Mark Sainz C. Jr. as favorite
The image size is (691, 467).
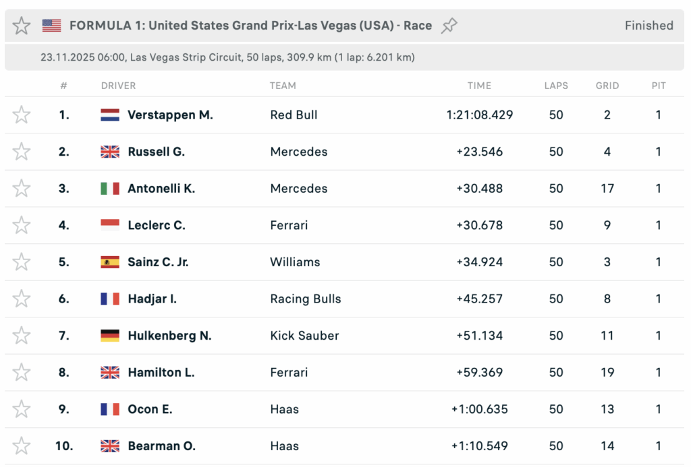[x=22, y=262]
